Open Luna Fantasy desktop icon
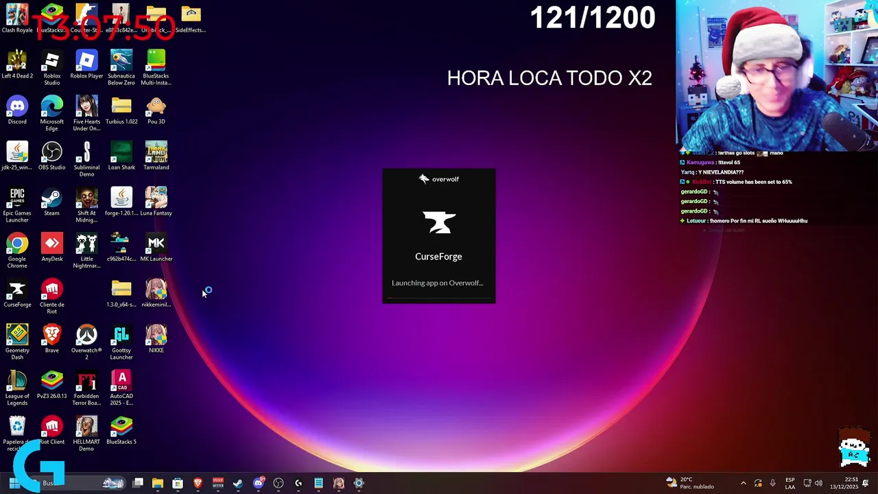 [156, 202]
